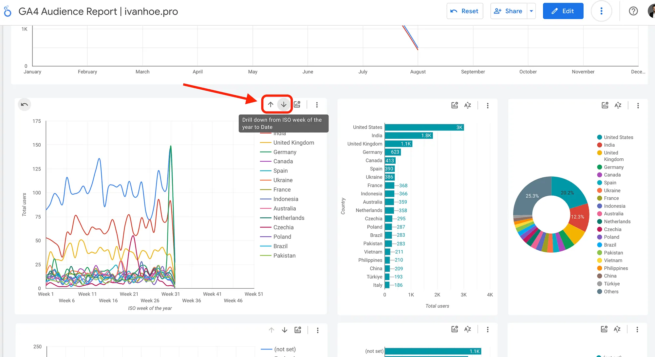The width and height of the screenshot is (655, 357).
Task: Click the drill down arrow on line chart
Action: [284, 104]
